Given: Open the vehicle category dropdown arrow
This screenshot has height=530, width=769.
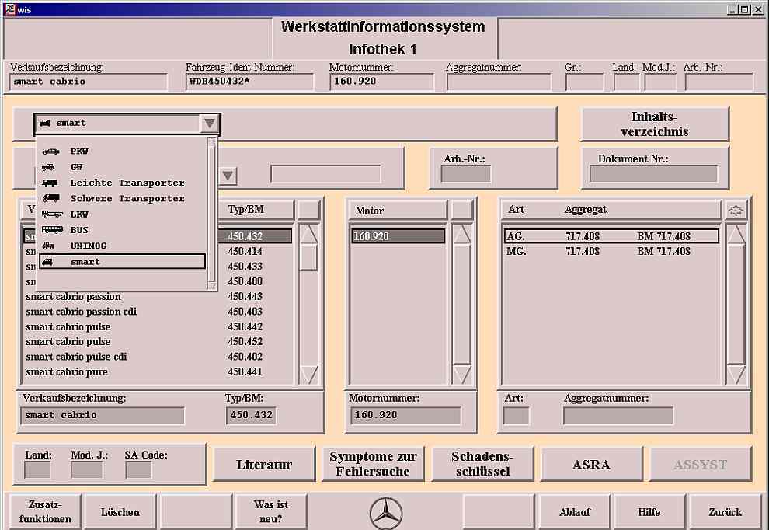Looking at the screenshot, I should coord(210,124).
